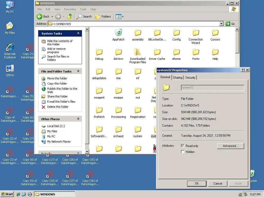Toggle the Read-only attribute checkbox
Image resolution: width=264 pixels, height=198 pixels.
[x=183, y=146]
